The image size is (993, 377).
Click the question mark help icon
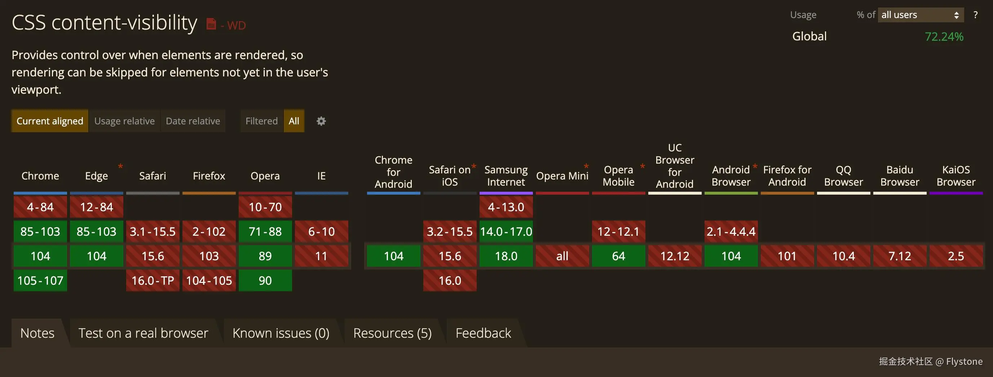tap(975, 15)
